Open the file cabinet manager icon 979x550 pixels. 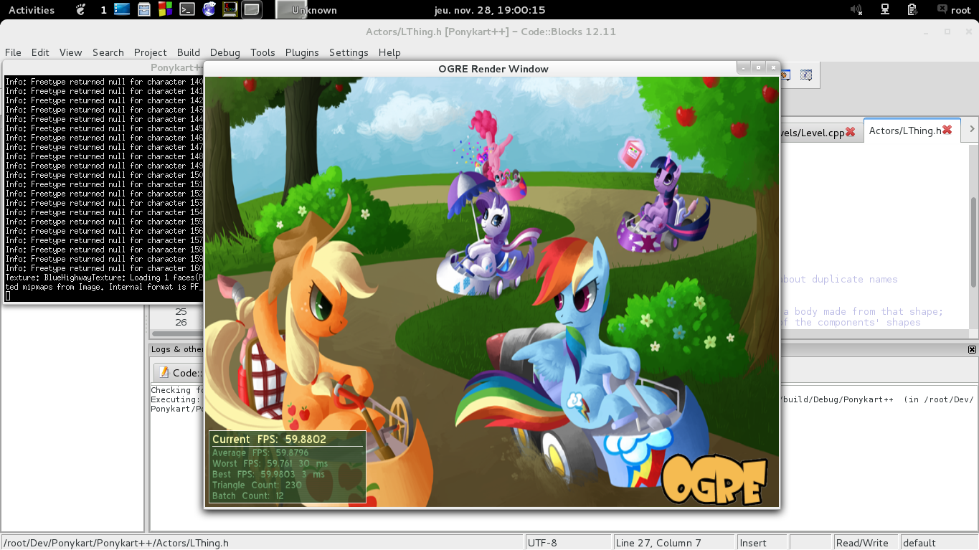(x=144, y=9)
